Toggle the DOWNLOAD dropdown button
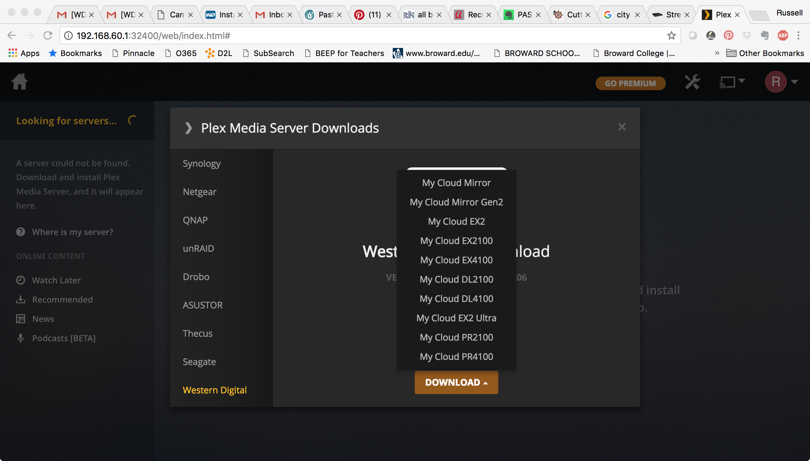Screen dimensions: 810x461 456,382
